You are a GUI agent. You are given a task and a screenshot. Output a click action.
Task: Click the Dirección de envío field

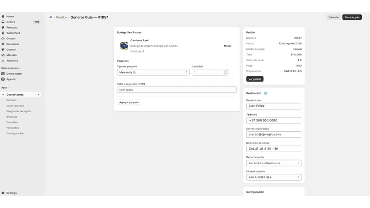point(274,149)
